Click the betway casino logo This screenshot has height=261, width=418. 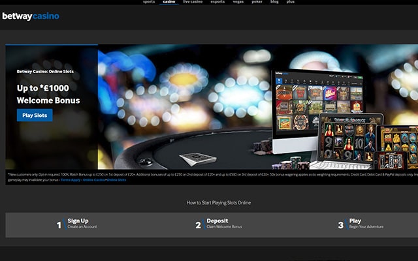[x=31, y=16]
